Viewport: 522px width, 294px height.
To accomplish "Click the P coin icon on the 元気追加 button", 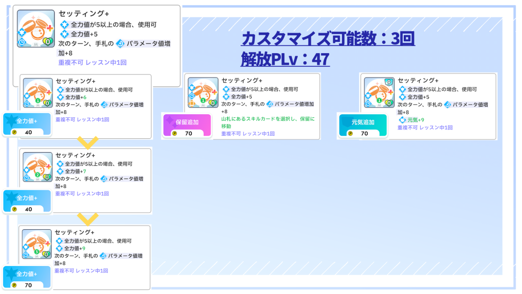I will [x=350, y=133].
